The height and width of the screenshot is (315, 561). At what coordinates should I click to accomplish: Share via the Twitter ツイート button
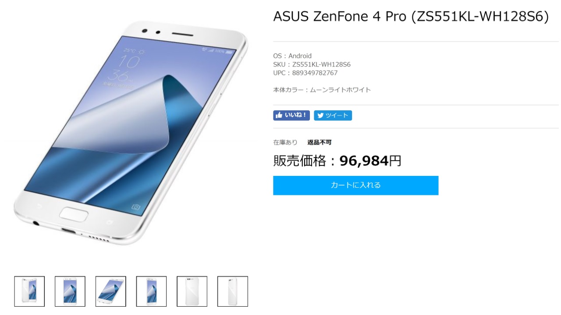click(333, 115)
